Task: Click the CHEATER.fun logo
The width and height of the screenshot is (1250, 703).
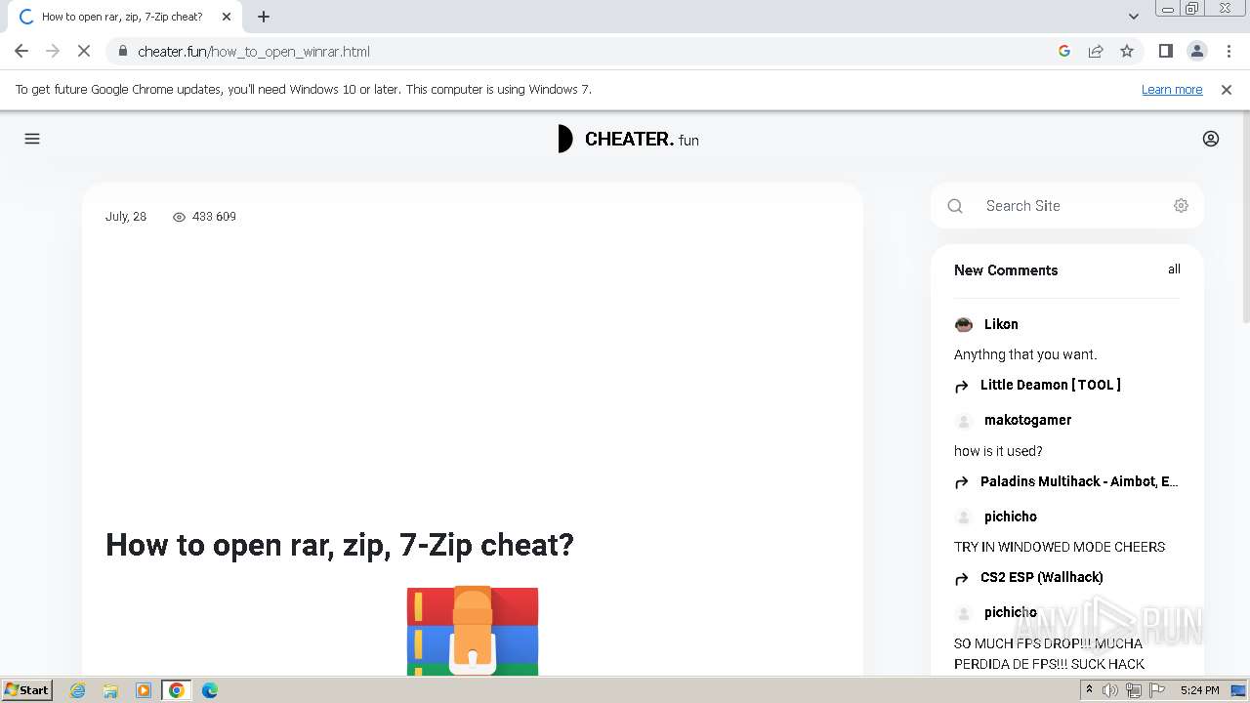Action: (x=628, y=139)
